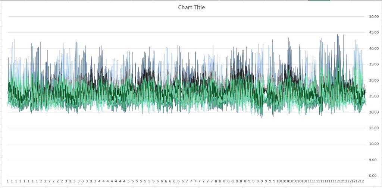Click the 40.00 axis label
This screenshot has height=188, width=382.
(374, 48)
